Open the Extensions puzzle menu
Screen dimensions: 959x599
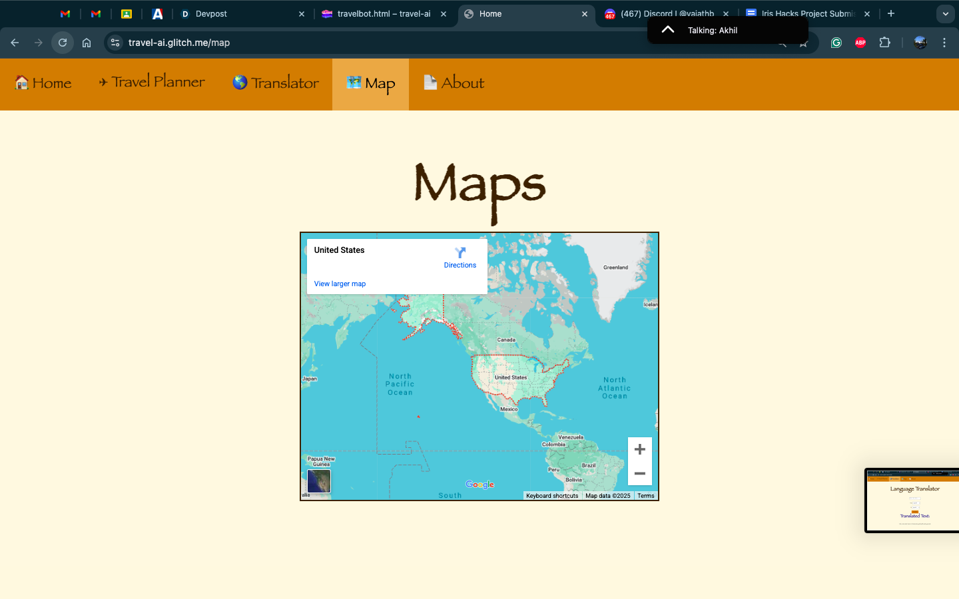884,43
